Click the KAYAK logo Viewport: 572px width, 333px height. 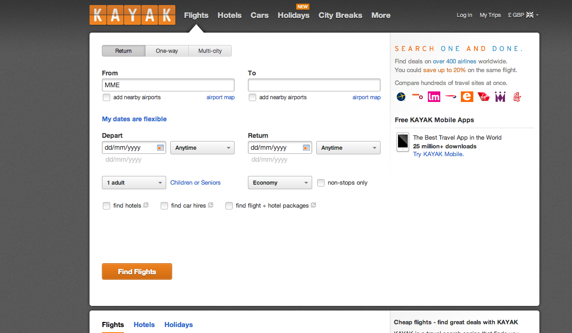coord(132,15)
